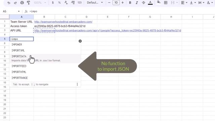Select column H header
Viewport: 215px width, 121px height.
(171, 17)
